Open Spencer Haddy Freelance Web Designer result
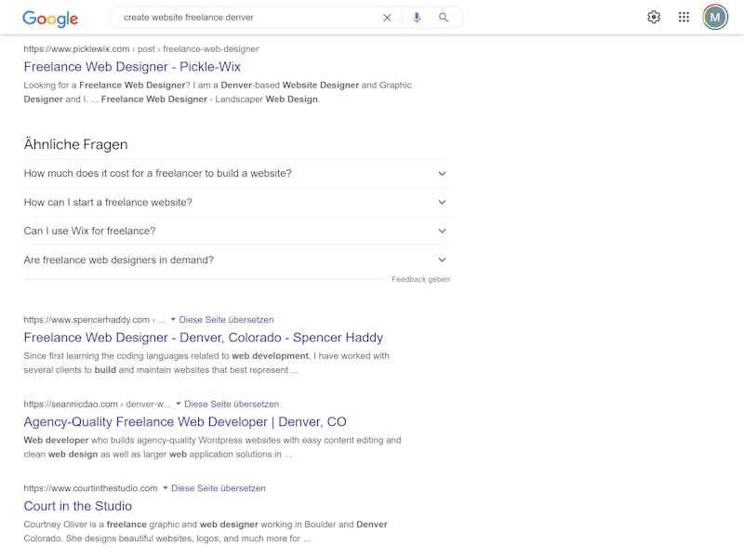 point(203,338)
